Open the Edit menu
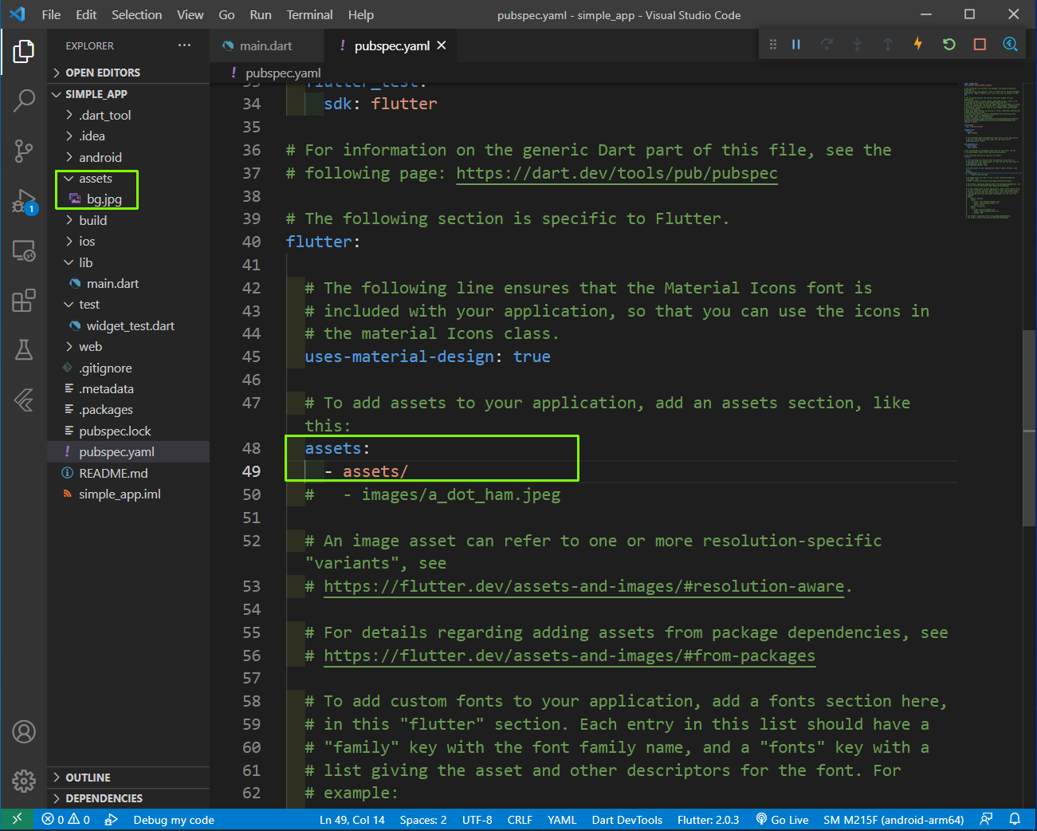The height and width of the screenshot is (831, 1037). coord(86,14)
